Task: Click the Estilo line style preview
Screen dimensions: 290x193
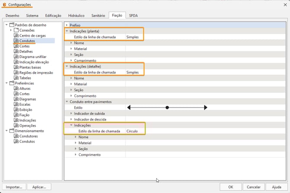Action: point(167,107)
